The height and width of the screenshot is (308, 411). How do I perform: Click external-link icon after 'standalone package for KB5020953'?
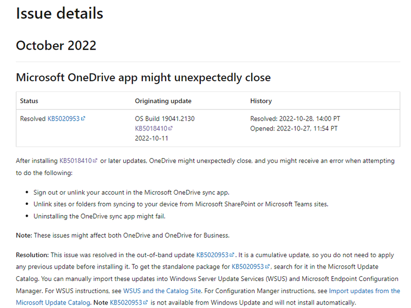pyautogui.click(x=268, y=266)
